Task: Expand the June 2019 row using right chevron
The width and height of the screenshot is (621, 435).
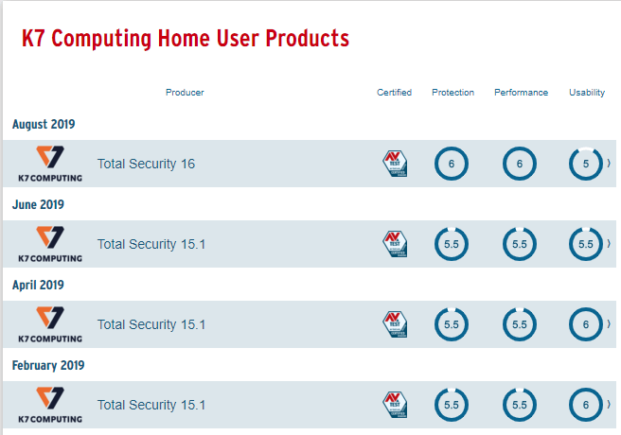Action: [x=609, y=244]
